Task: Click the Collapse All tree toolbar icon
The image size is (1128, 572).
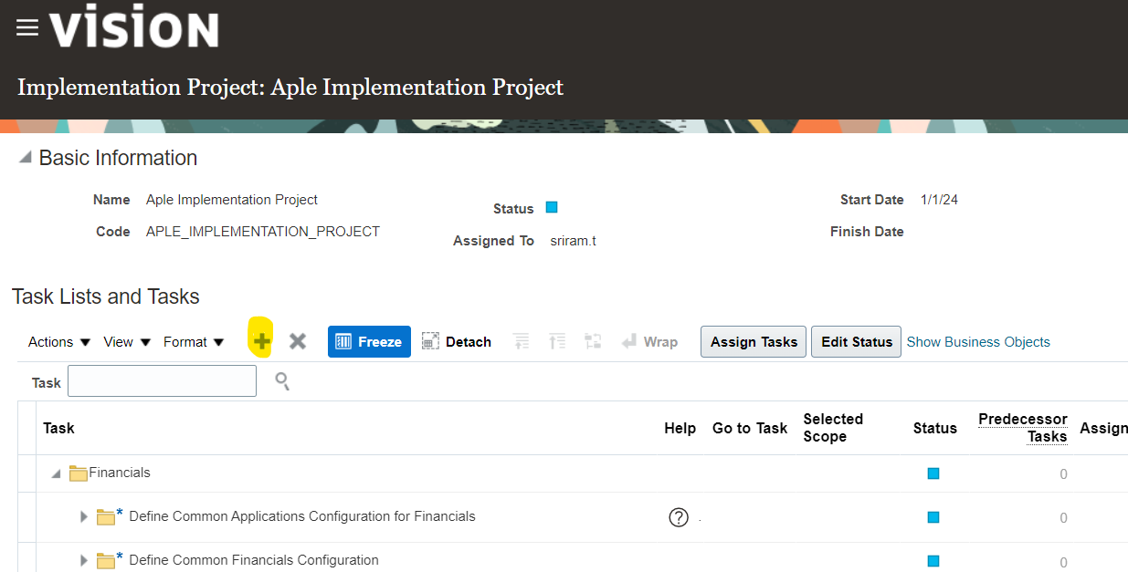Action: point(557,341)
